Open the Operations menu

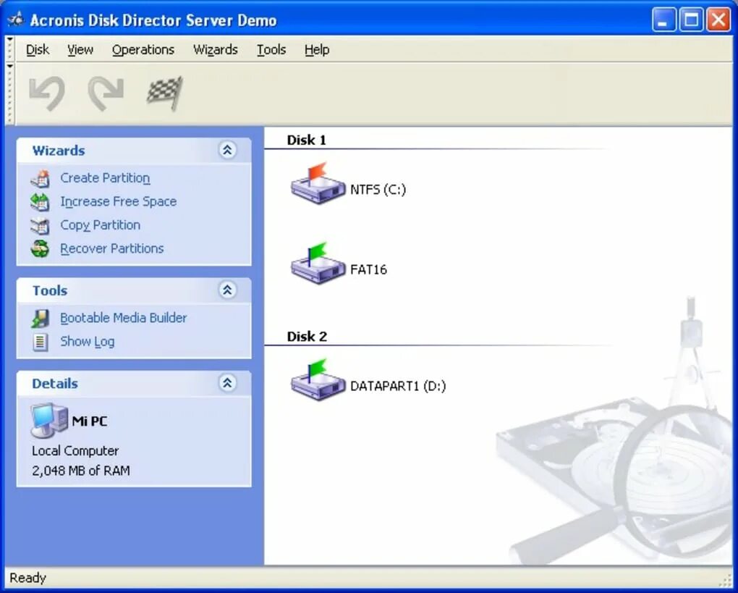[143, 49]
